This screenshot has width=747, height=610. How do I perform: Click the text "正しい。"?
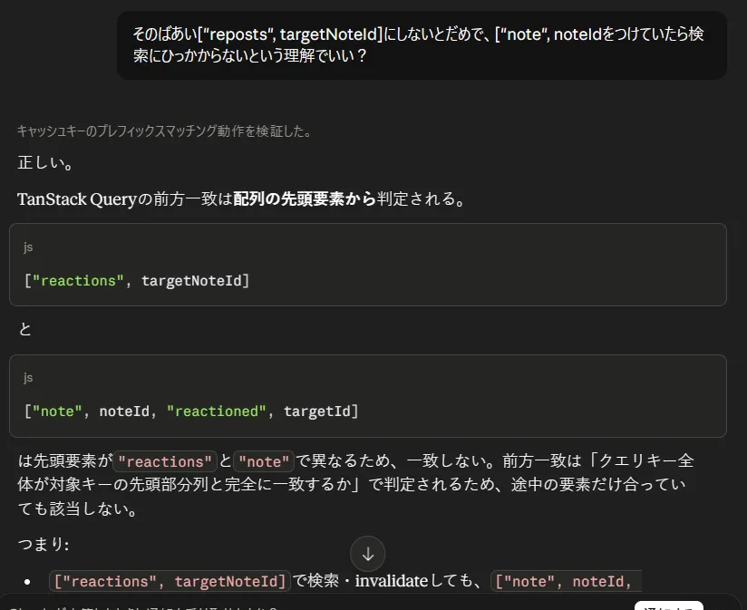(x=45, y=163)
